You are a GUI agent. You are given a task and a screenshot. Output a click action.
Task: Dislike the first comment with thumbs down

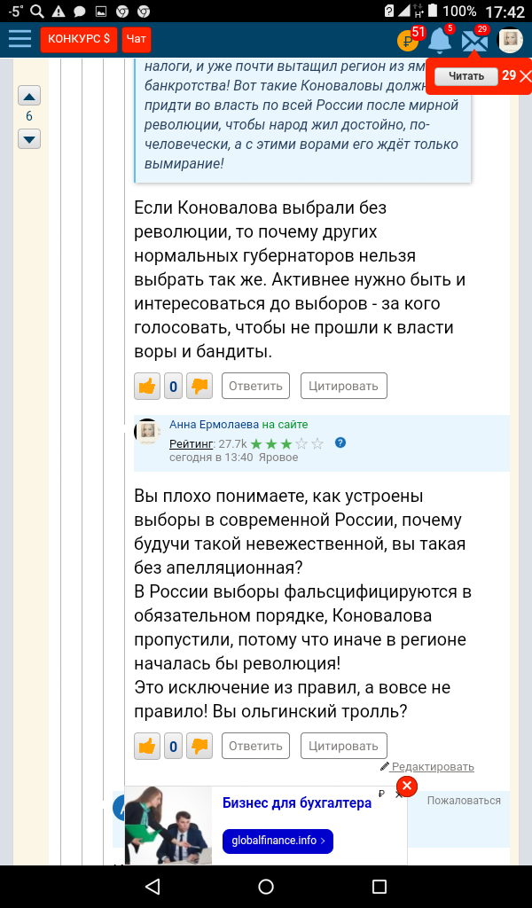coord(199,386)
